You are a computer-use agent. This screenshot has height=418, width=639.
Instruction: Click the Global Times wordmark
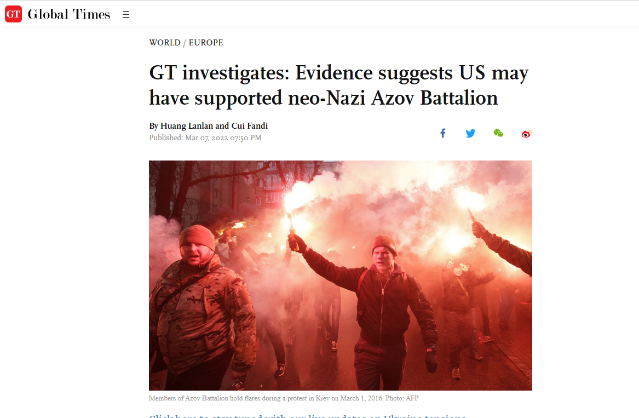[69, 14]
